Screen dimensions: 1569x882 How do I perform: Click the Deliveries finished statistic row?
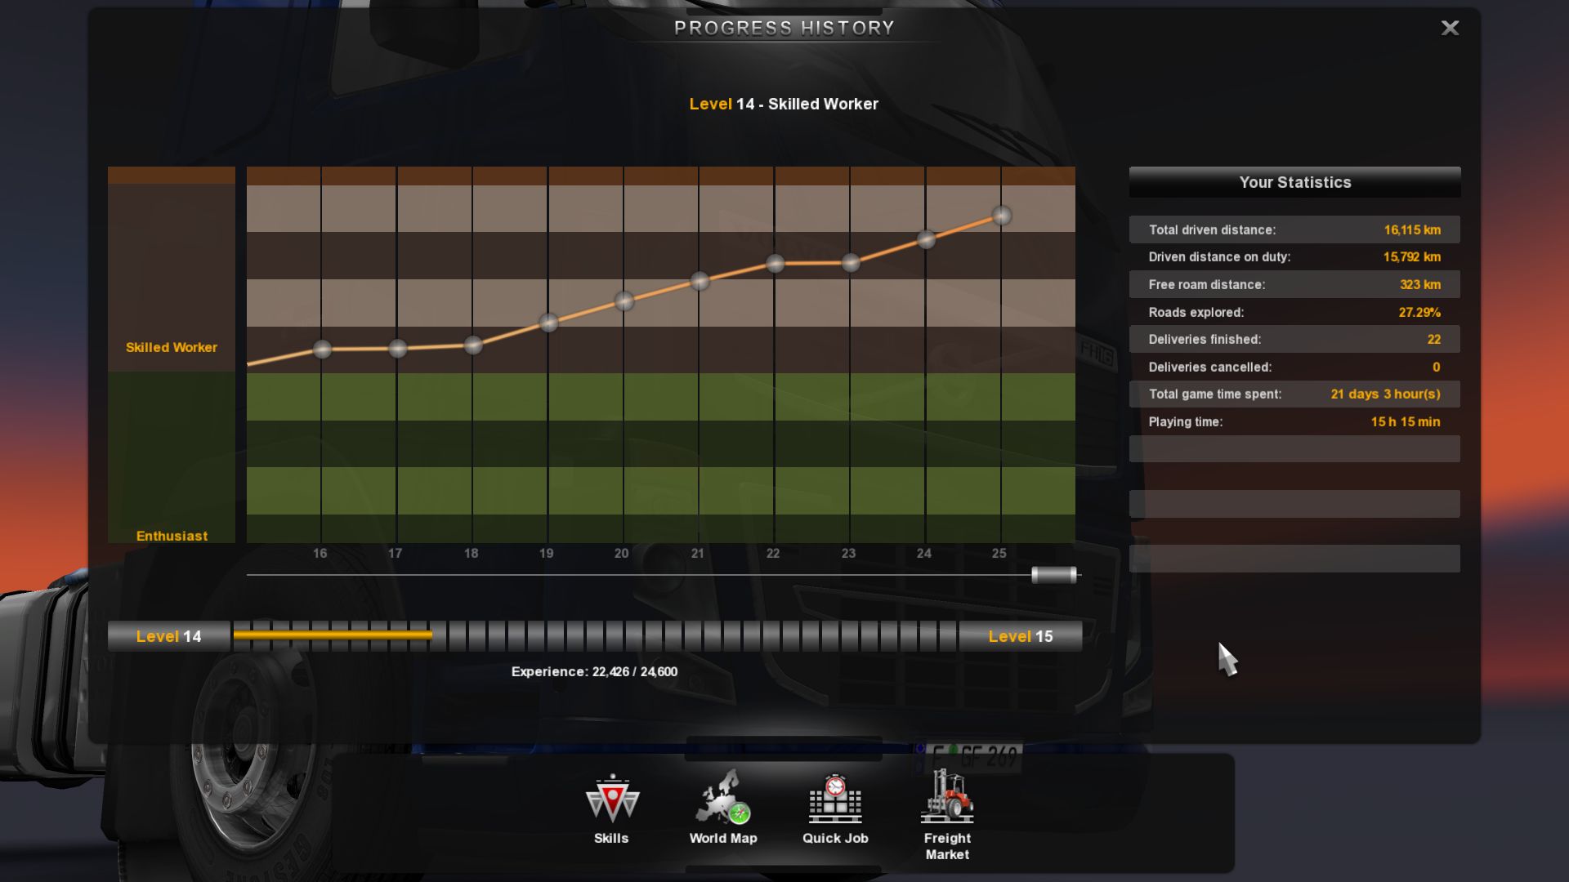click(1293, 338)
